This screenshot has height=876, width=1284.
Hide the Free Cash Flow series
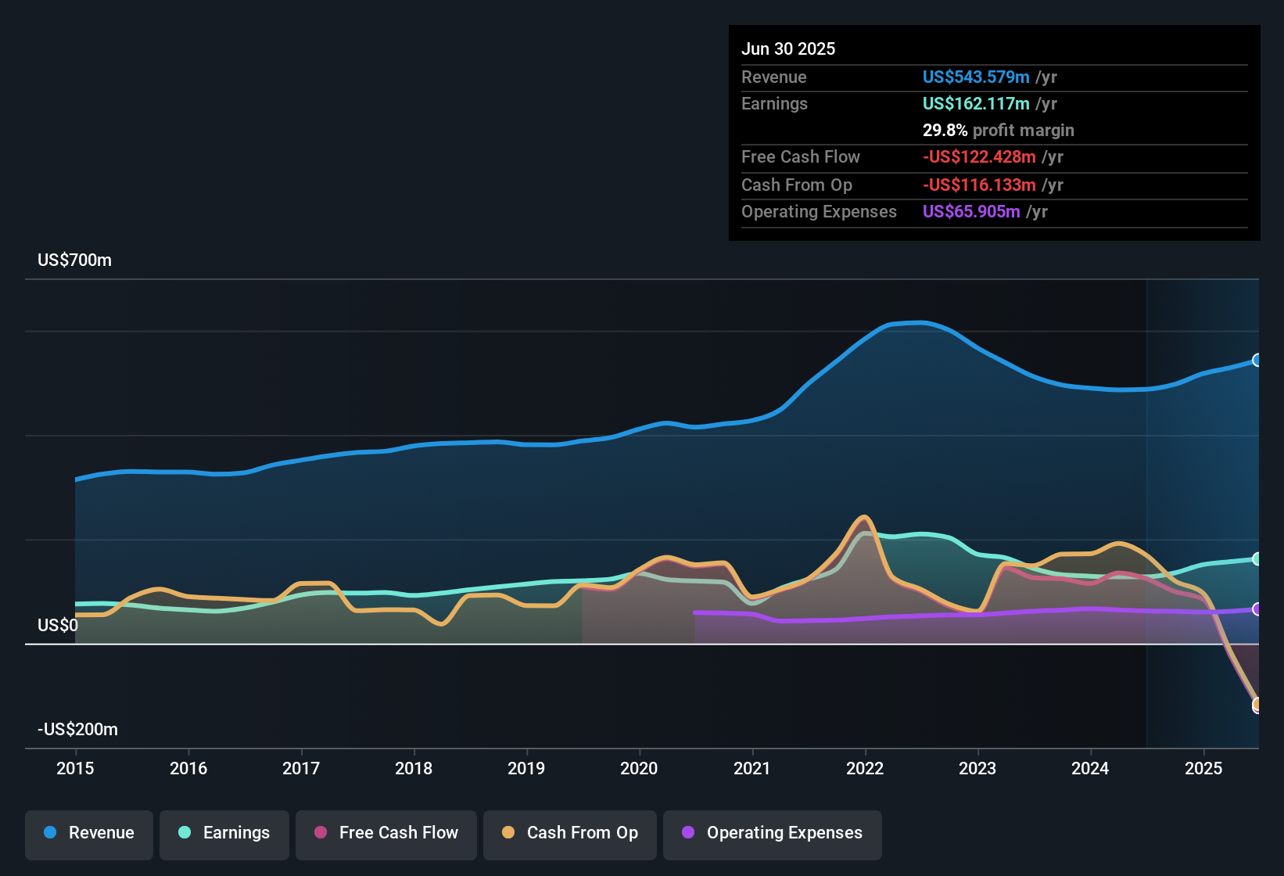click(x=386, y=833)
